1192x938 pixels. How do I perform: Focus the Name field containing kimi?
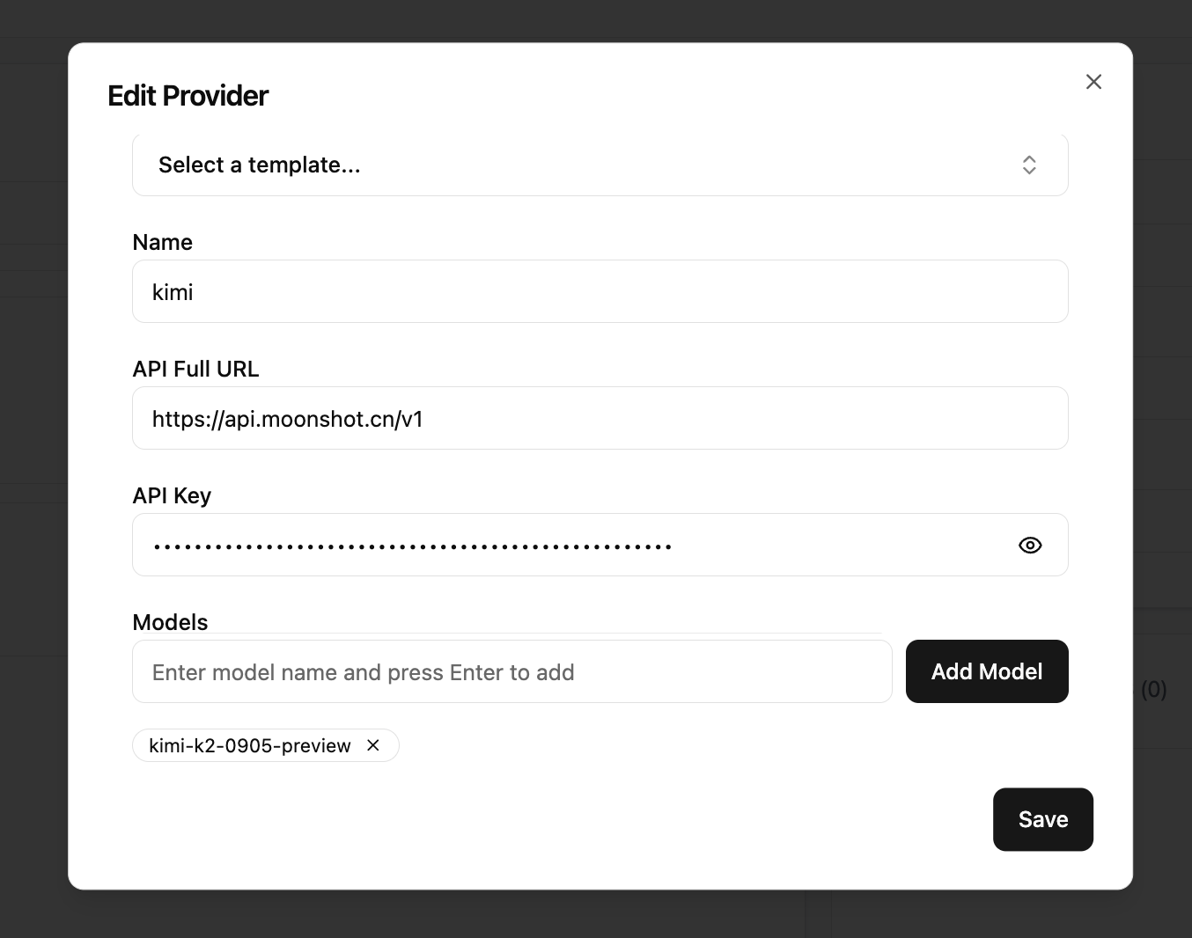[599, 292]
